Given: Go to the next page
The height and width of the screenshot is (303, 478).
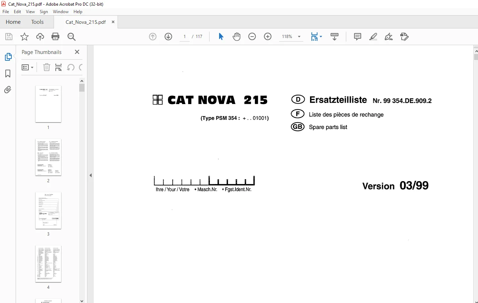Looking at the screenshot, I should [x=168, y=37].
